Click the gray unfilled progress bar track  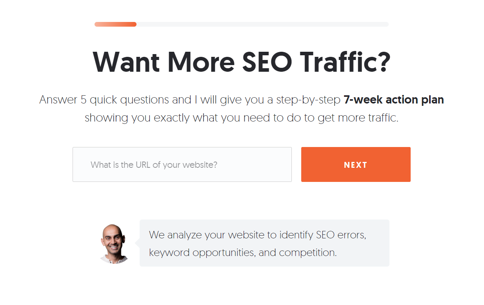(x=262, y=24)
